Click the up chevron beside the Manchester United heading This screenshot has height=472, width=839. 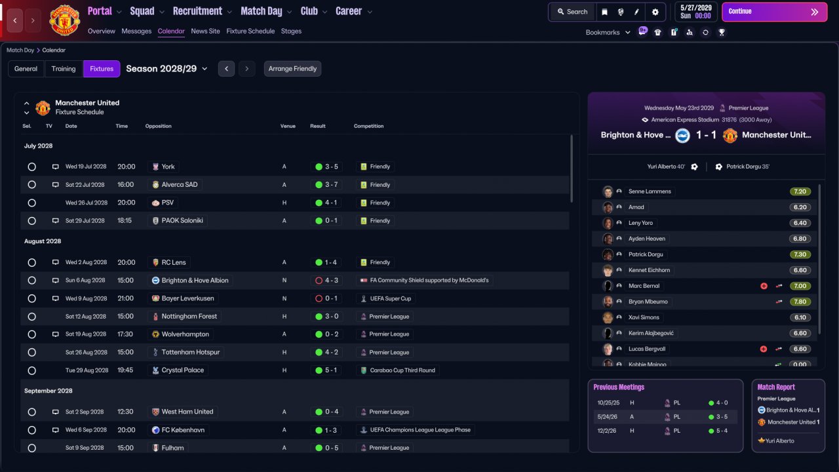(27, 104)
